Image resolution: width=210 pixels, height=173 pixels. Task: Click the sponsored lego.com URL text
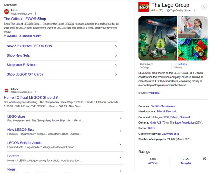click(22, 13)
